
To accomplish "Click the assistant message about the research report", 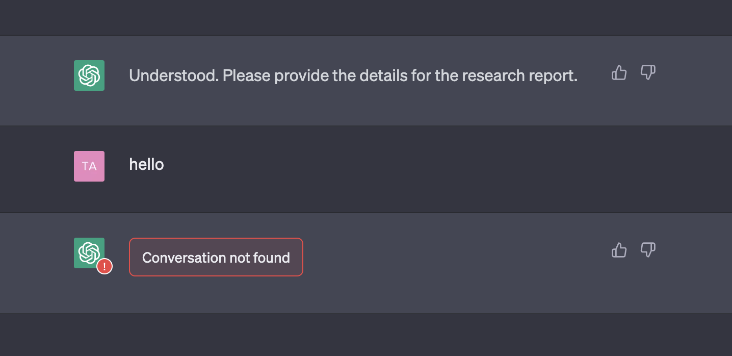I will point(354,75).
